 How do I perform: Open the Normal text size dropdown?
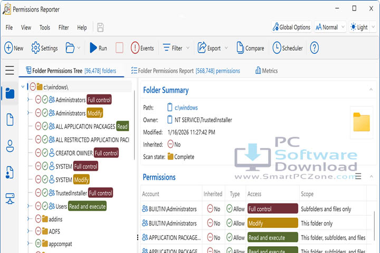click(x=330, y=27)
